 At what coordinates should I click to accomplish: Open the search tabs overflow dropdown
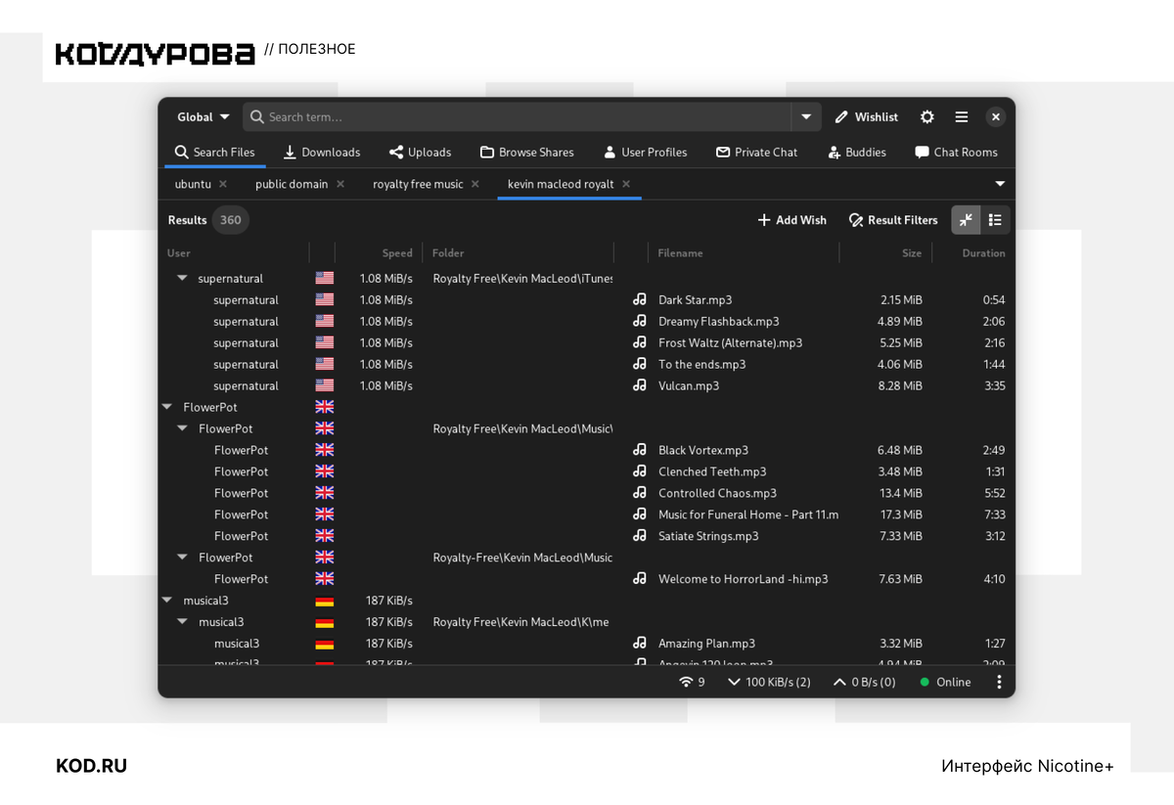[1000, 184]
